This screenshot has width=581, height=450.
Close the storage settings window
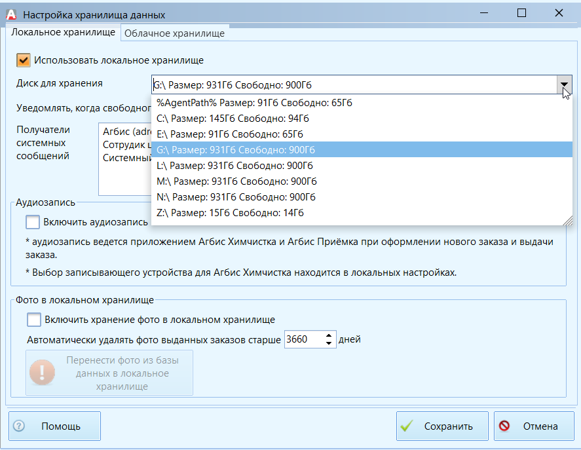click(x=559, y=13)
